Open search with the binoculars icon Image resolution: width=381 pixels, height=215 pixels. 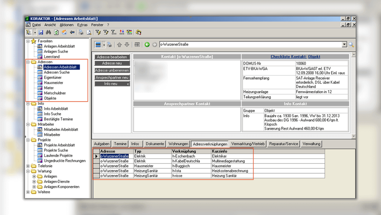point(48,32)
